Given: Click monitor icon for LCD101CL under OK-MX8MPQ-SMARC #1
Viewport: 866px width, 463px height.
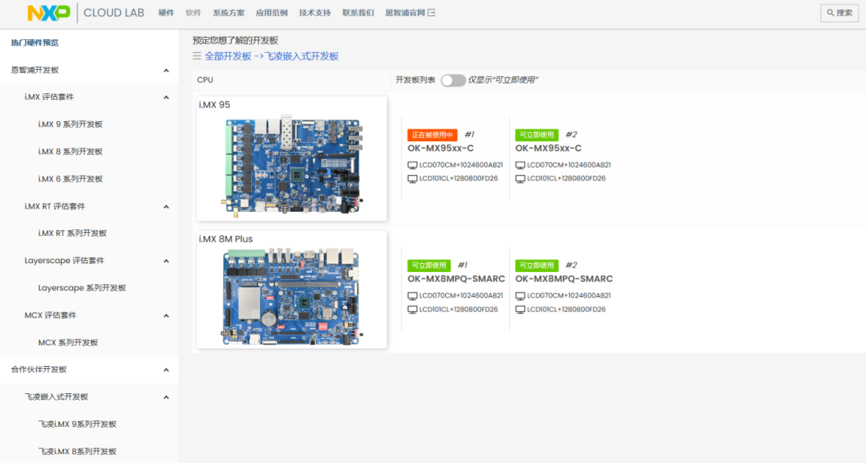Looking at the screenshot, I should point(412,310).
